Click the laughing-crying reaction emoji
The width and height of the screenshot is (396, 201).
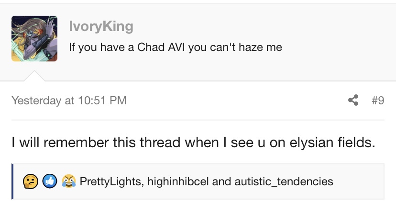(x=69, y=181)
